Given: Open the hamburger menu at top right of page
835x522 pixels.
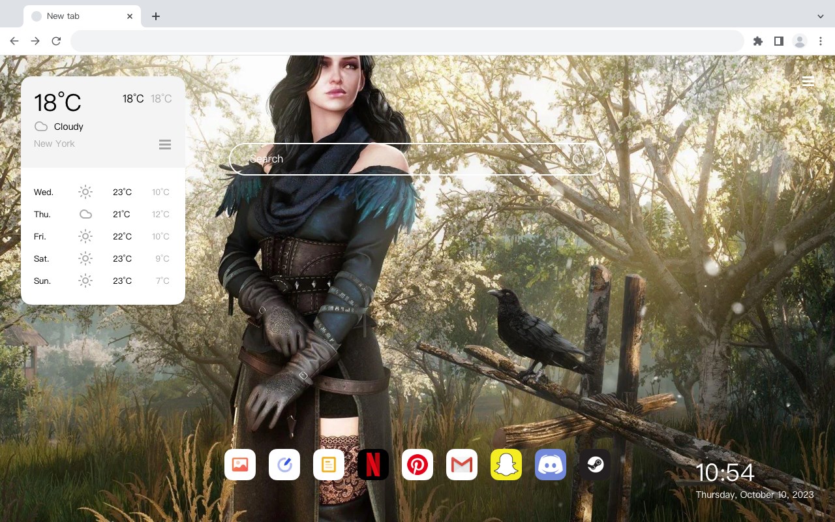Looking at the screenshot, I should coord(808,82).
